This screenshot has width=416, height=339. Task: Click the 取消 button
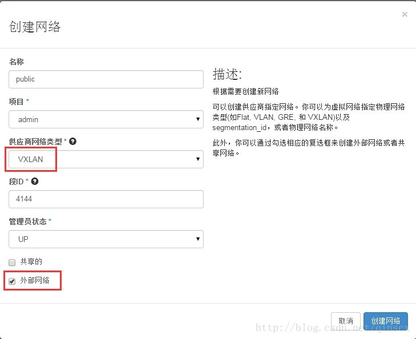point(346,321)
